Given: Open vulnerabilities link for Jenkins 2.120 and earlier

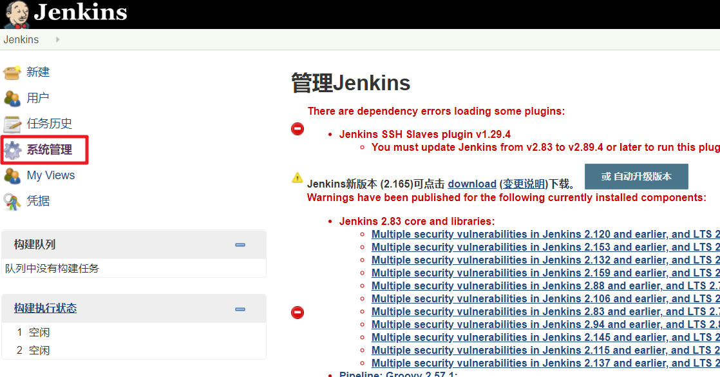Looking at the screenshot, I should (545, 234).
